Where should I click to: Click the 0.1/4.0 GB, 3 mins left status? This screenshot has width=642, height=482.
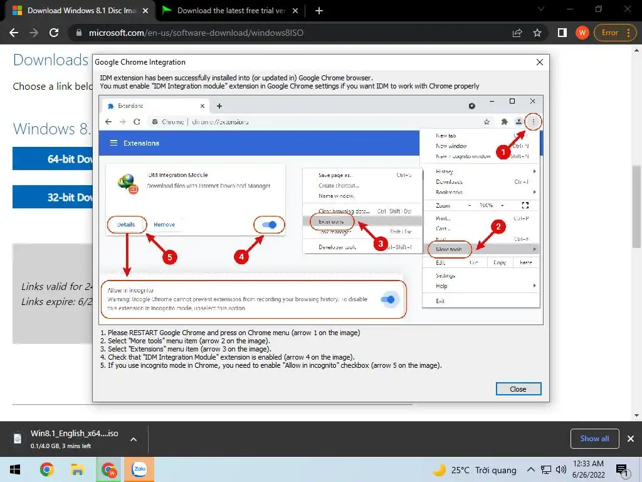61,446
